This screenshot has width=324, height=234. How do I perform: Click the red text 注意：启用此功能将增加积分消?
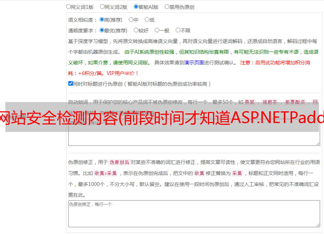pyautogui.click(x=275, y=63)
